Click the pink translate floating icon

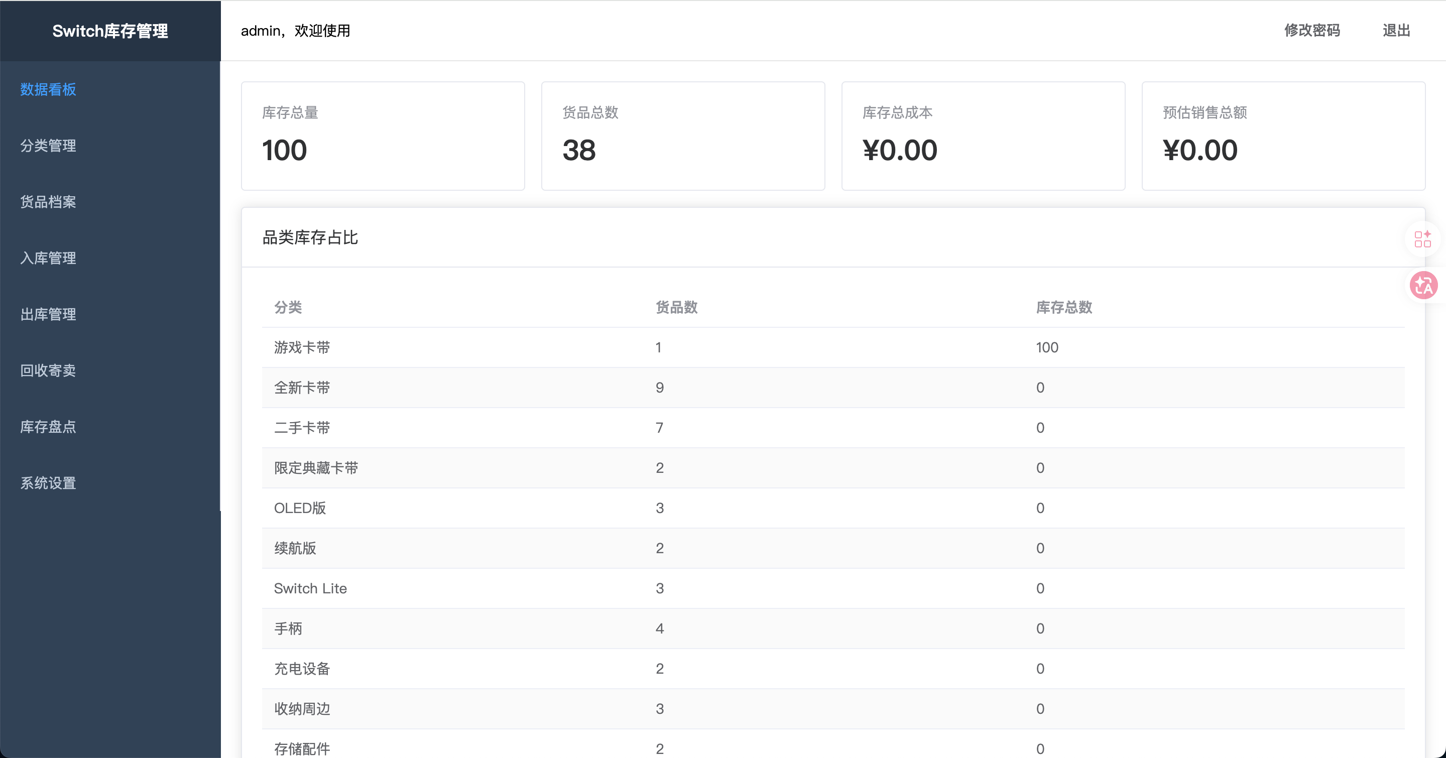coord(1423,286)
